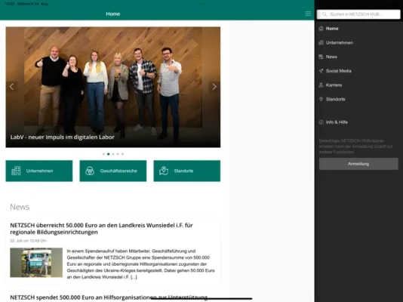This screenshot has width=403, height=302.
Task: Click the Standorte pin icon in sidebar
Action: (x=321, y=99)
